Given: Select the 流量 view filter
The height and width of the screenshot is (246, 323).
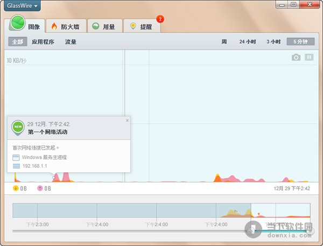Looking at the screenshot, I should 71,42.
